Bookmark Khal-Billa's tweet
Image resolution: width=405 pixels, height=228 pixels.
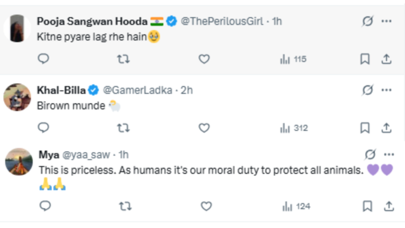click(x=365, y=128)
